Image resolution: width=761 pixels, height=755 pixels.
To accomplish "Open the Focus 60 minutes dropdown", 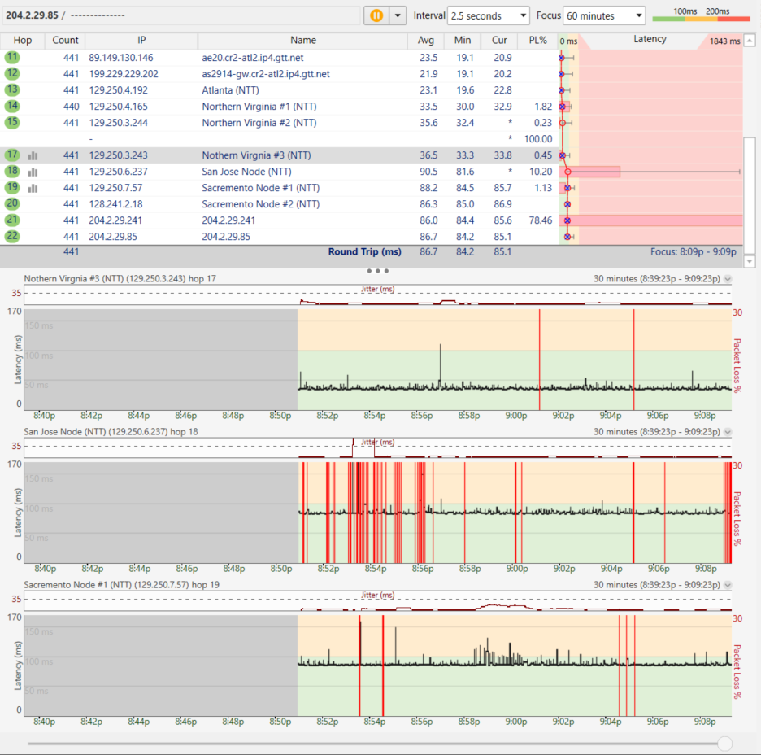I will click(604, 15).
